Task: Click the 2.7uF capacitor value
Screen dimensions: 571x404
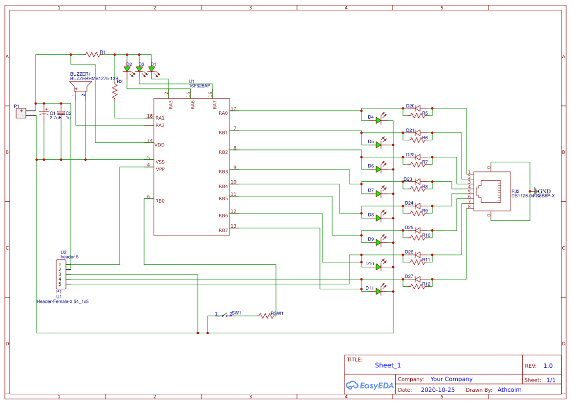Action: (55, 118)
